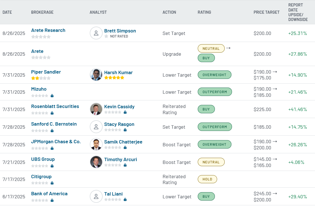Image resolution: width=315 pixels, height=207 pixels.
Task: Click Sanford C. Bernstein's OUTPERFORM badge
Action: click(215, 127)
